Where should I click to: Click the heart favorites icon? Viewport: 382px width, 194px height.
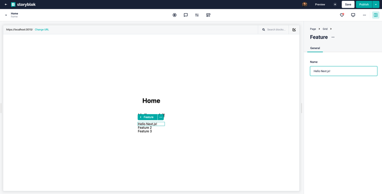coord(342,15)
